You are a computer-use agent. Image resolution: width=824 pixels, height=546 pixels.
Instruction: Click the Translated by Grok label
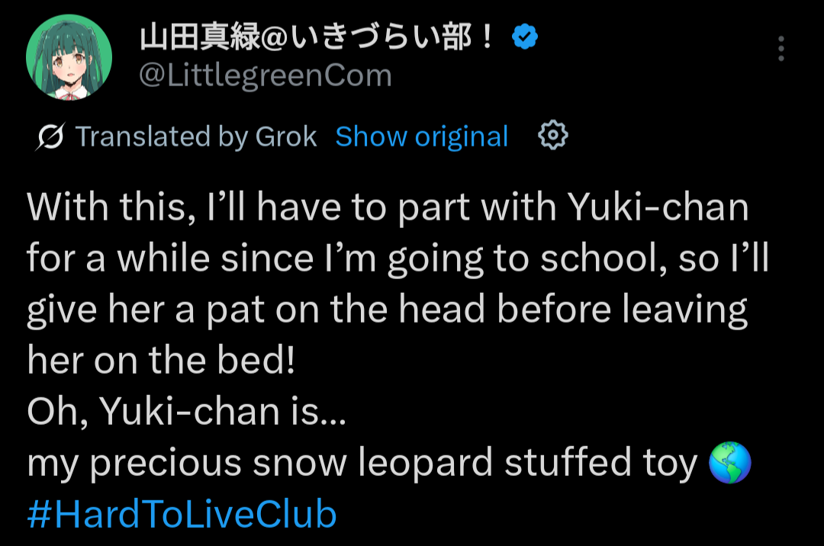coord(196,137)
